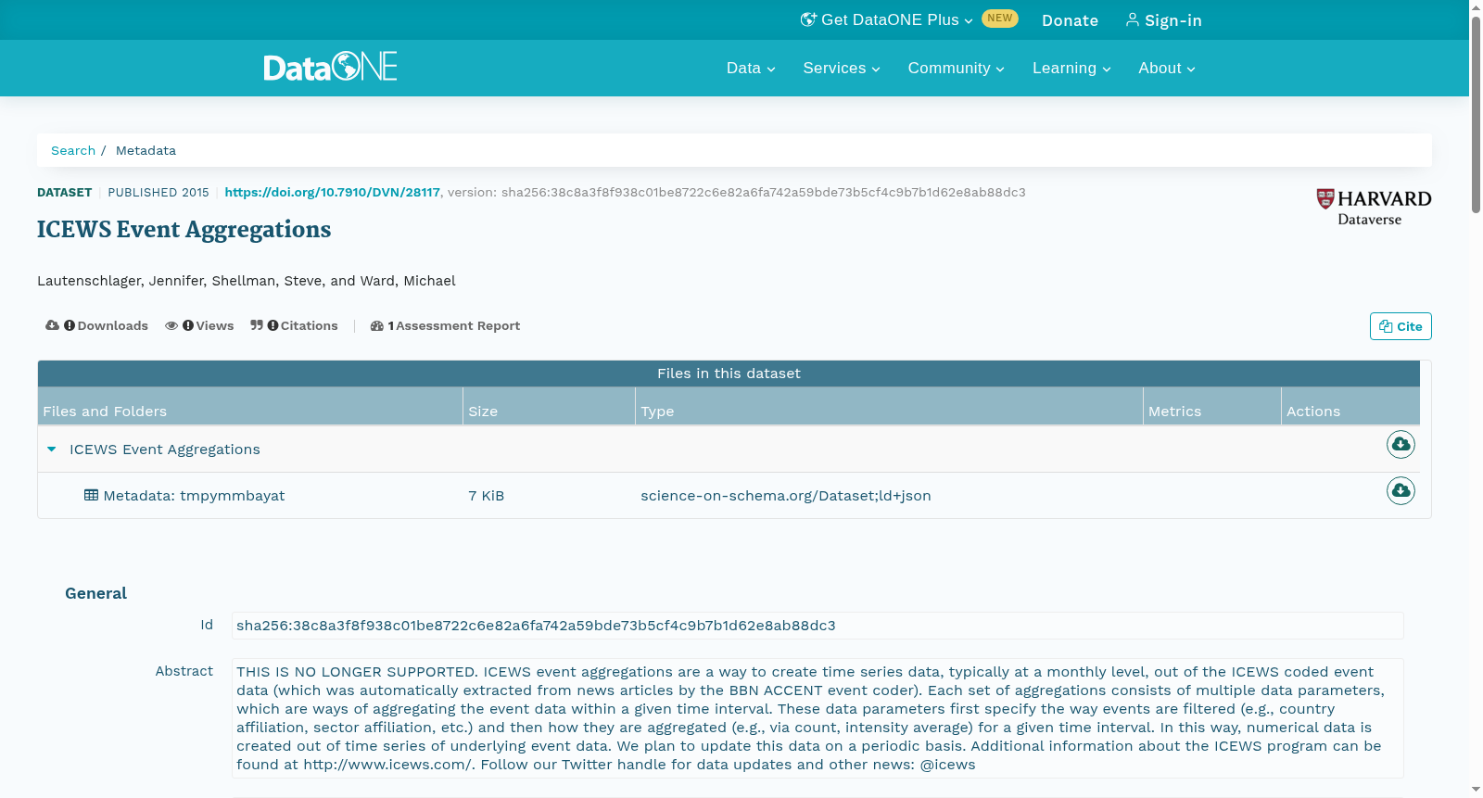Click the scrollbar down arrow
Image resolution: width=1483 pixels, height=798 pixels.
pos(1476,790)
